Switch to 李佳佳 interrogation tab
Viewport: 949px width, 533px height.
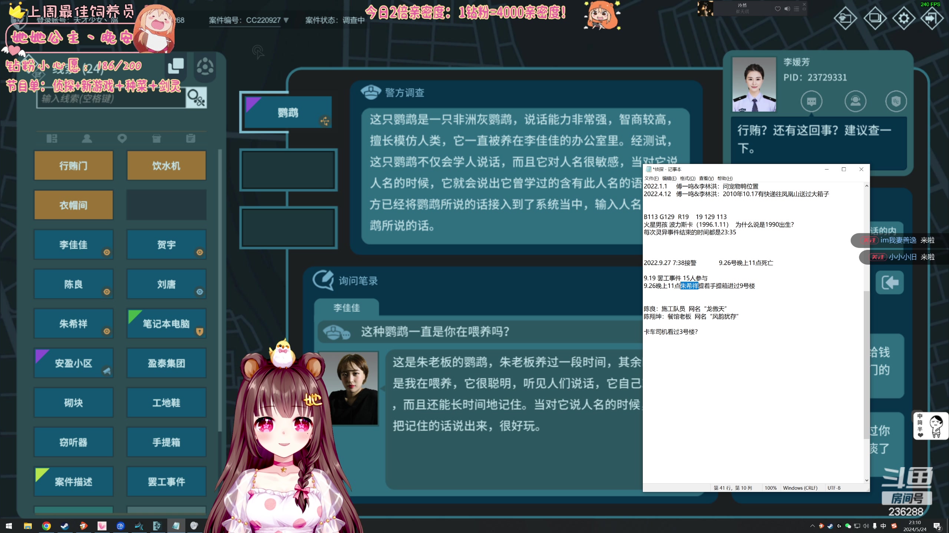pos(347,308)
